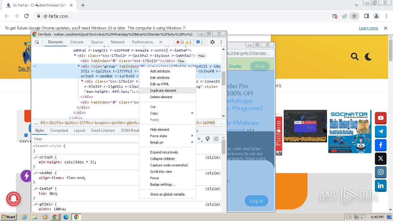
Task: Open Microsoft Edge from the taskbar
Action: 66,217
